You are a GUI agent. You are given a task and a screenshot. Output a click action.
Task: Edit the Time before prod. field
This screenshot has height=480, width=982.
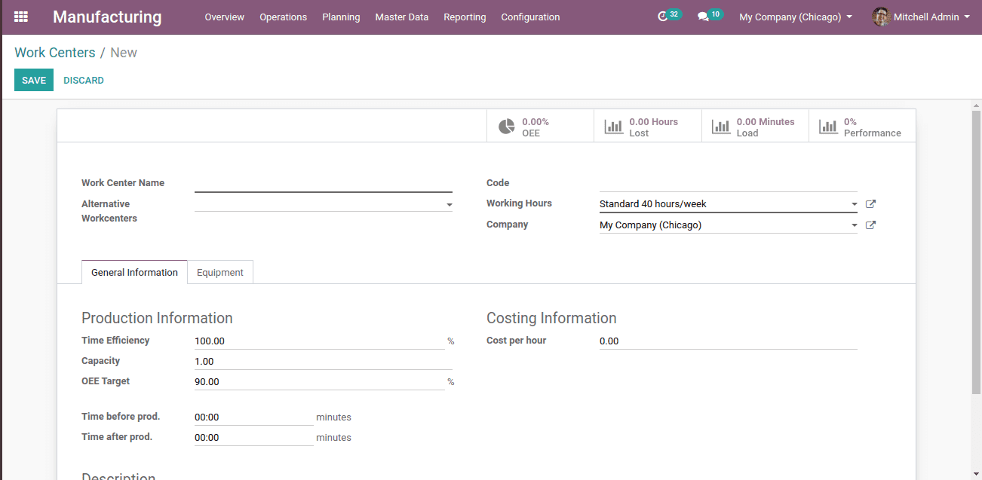(254, 417)
